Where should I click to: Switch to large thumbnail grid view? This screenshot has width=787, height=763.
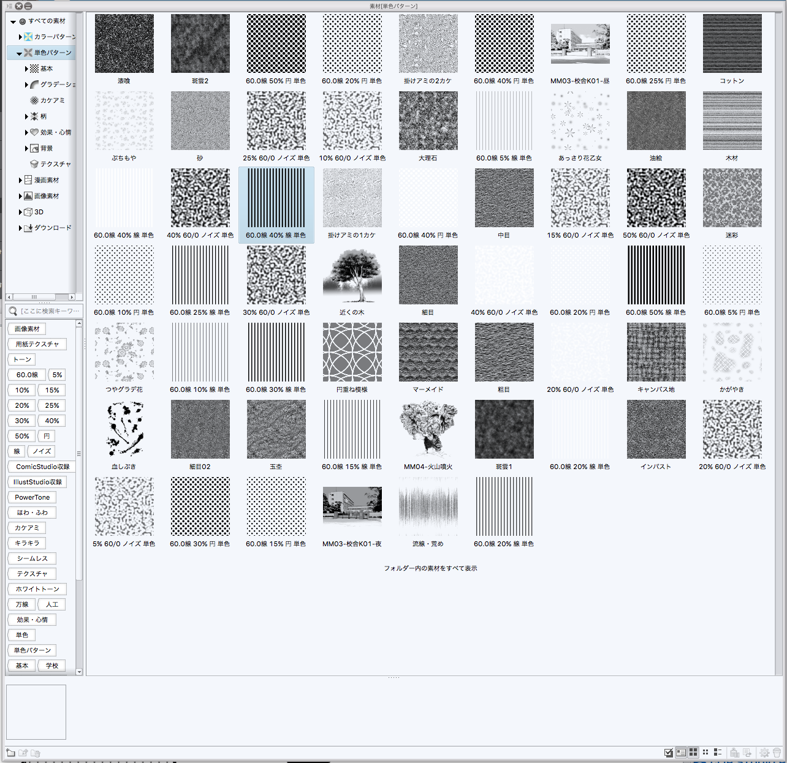point(693,753)
